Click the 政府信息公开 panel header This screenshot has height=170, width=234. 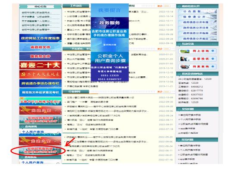click(197, 6)
